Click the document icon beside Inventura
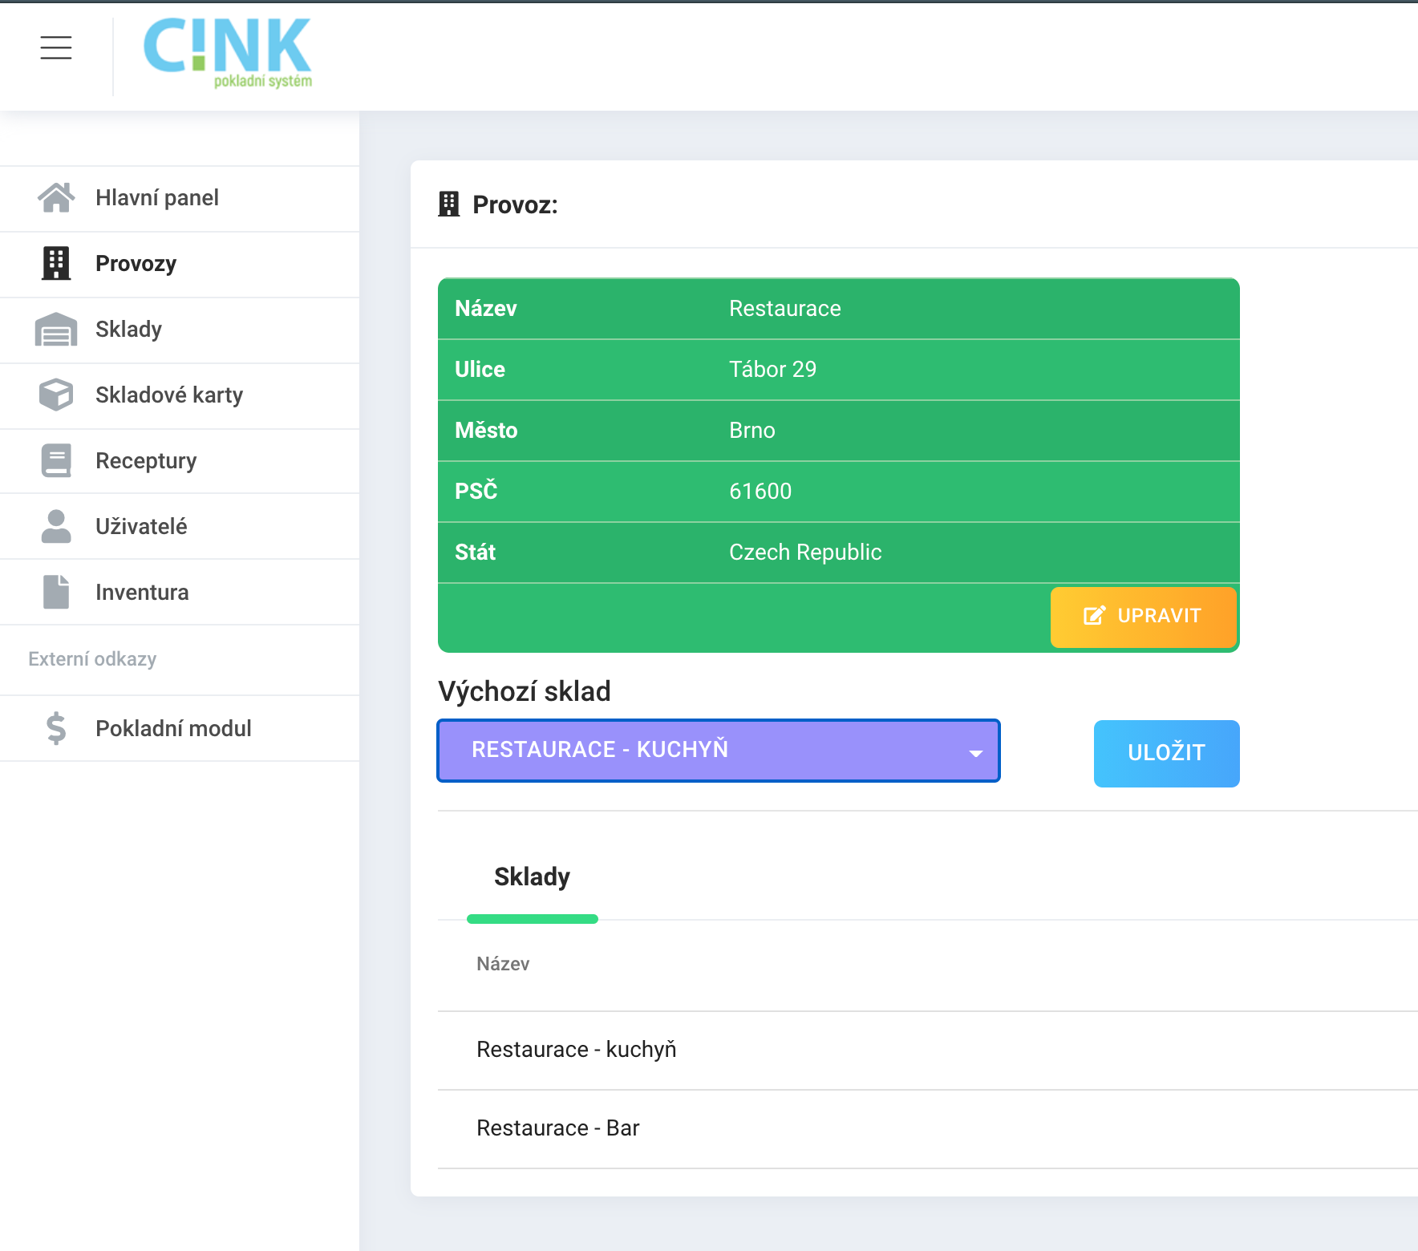The image size is (1418, 1251). 56,592
